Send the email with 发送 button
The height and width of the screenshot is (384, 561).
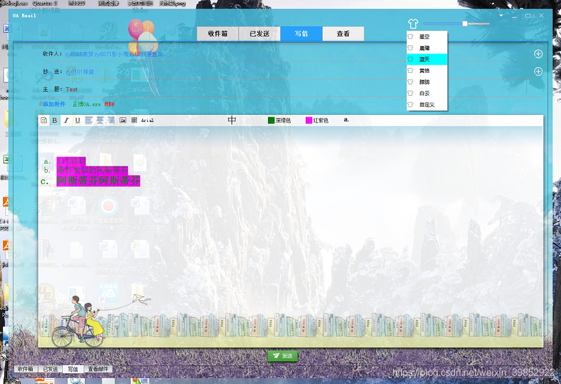(283, 356)
